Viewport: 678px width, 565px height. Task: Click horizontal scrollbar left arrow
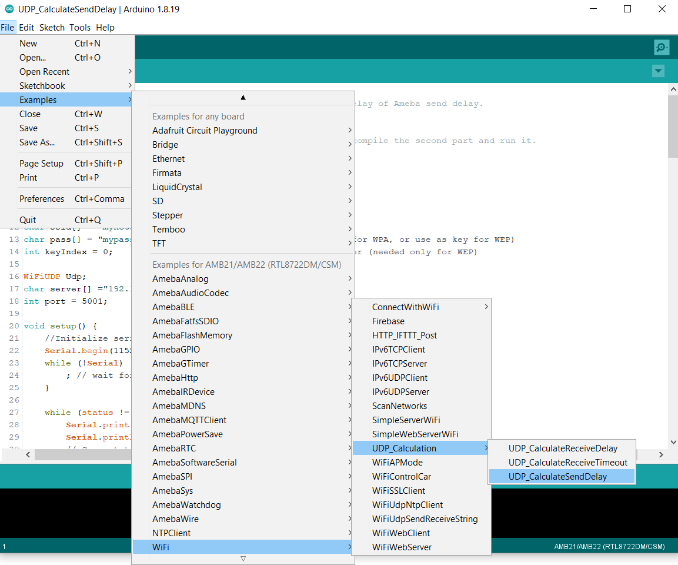[28, 455]
